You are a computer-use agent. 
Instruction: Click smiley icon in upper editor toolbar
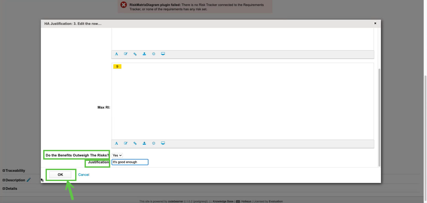[154, 54]
